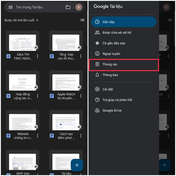Click Word icon beside 'Hợp đồng cộng tác vi...'
The image size is (176, 176).
point(9,96)
